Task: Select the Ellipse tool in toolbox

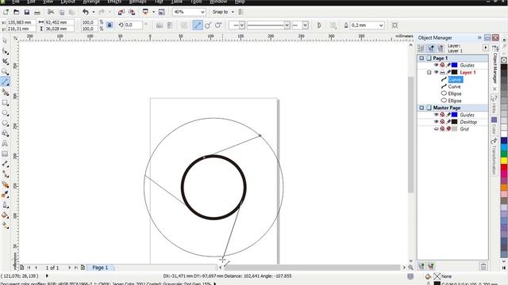Action: click(5, 113)
